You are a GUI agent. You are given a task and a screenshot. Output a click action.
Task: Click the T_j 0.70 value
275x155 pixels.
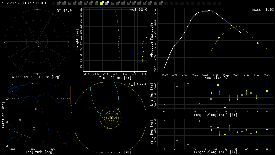click(x=137, y=84)
